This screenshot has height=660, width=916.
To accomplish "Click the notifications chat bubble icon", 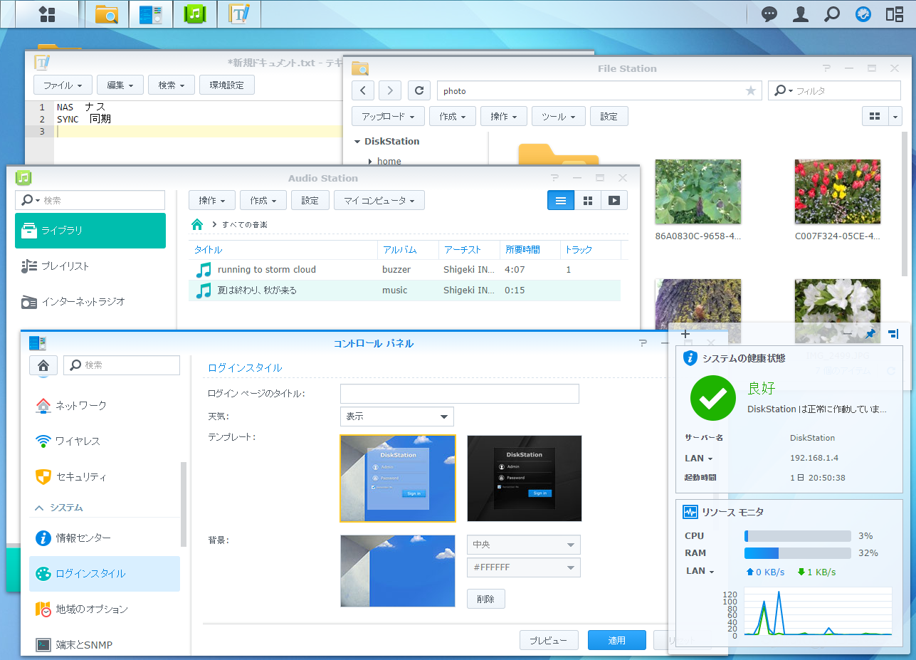I will [769, 14].
